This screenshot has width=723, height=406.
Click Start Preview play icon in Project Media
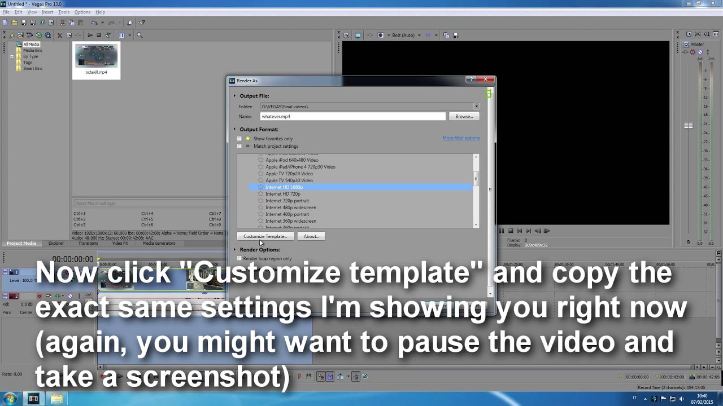[90, 35]
